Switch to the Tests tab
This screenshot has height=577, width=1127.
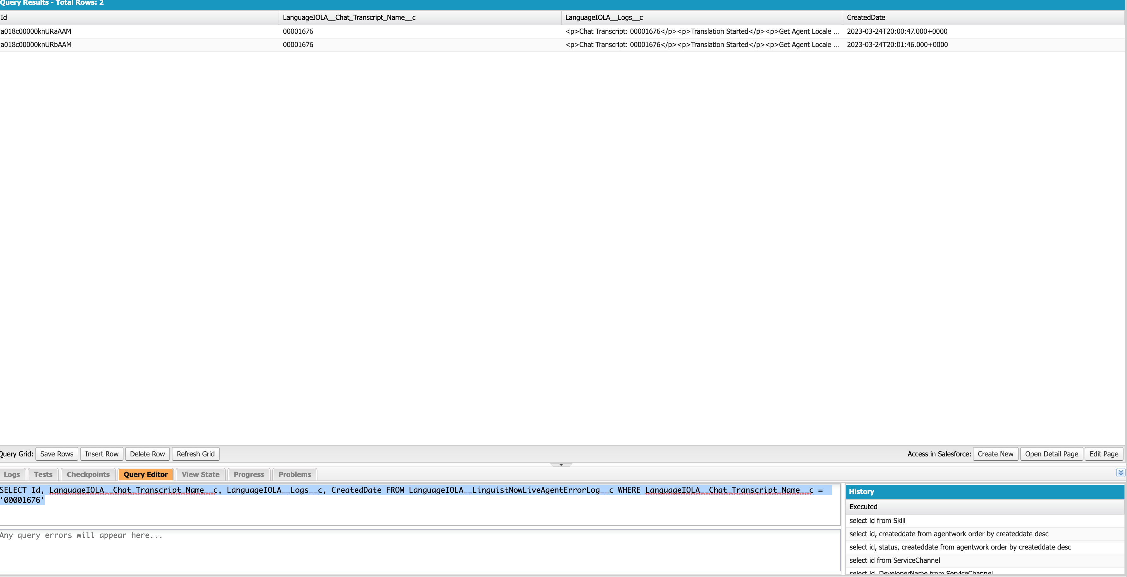[x=43, y=474]
